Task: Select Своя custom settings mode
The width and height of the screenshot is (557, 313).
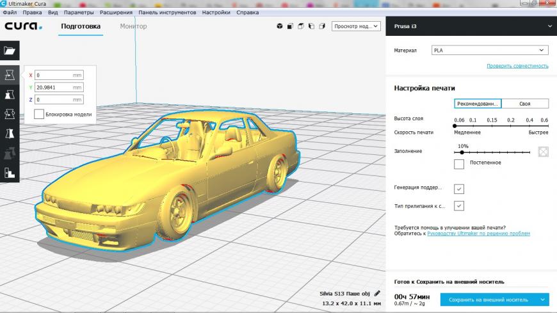Action: tap(525, 104)
